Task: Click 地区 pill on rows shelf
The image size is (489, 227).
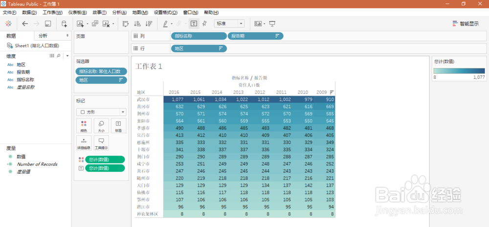Action: pyautogui.click(x=199, y=48)
